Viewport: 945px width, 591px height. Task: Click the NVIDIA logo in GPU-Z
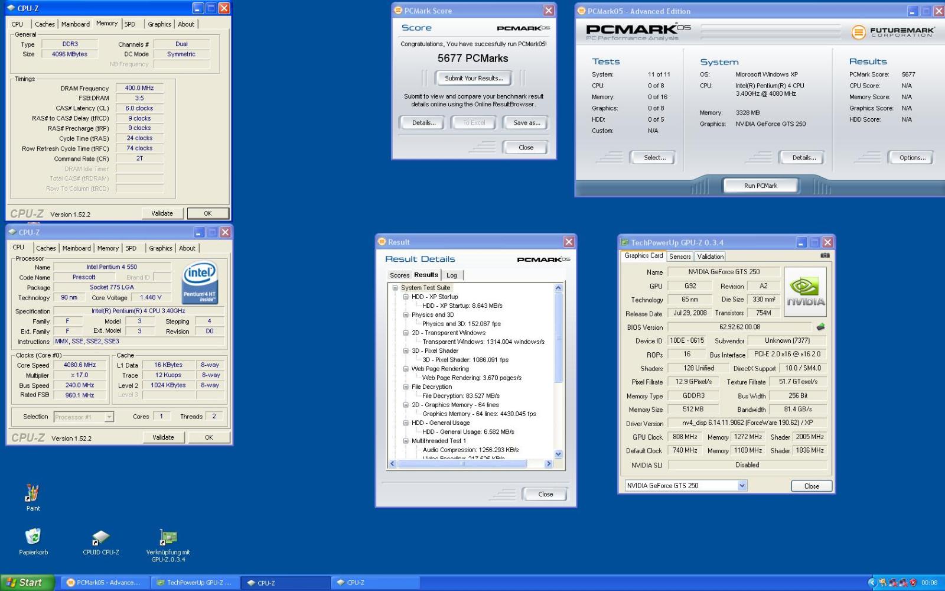(x=806, y=291)
